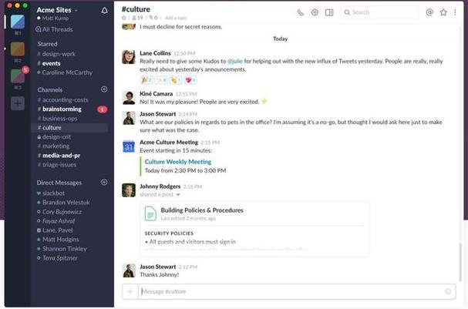Click the Search field
468x309 pixels.
point(379,12)
